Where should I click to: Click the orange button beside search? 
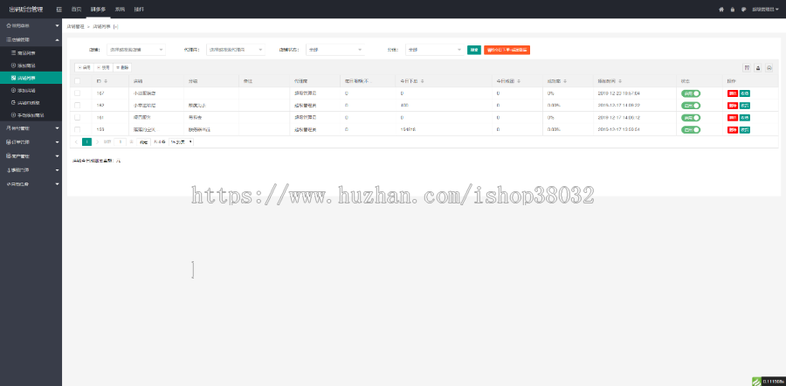[507, 50]
